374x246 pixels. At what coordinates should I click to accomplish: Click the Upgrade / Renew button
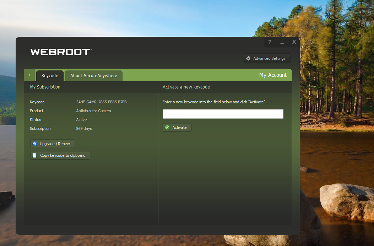(x=53, y=144)
